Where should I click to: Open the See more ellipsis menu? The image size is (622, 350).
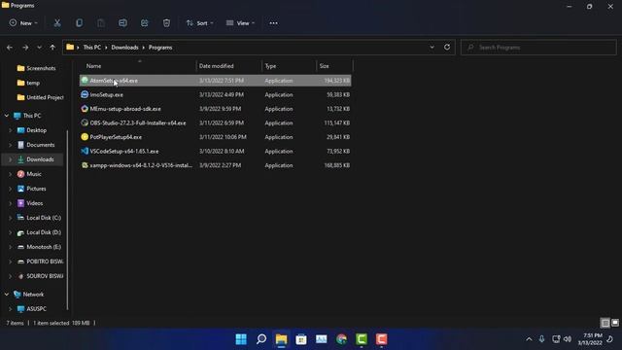tap(273, 23)
